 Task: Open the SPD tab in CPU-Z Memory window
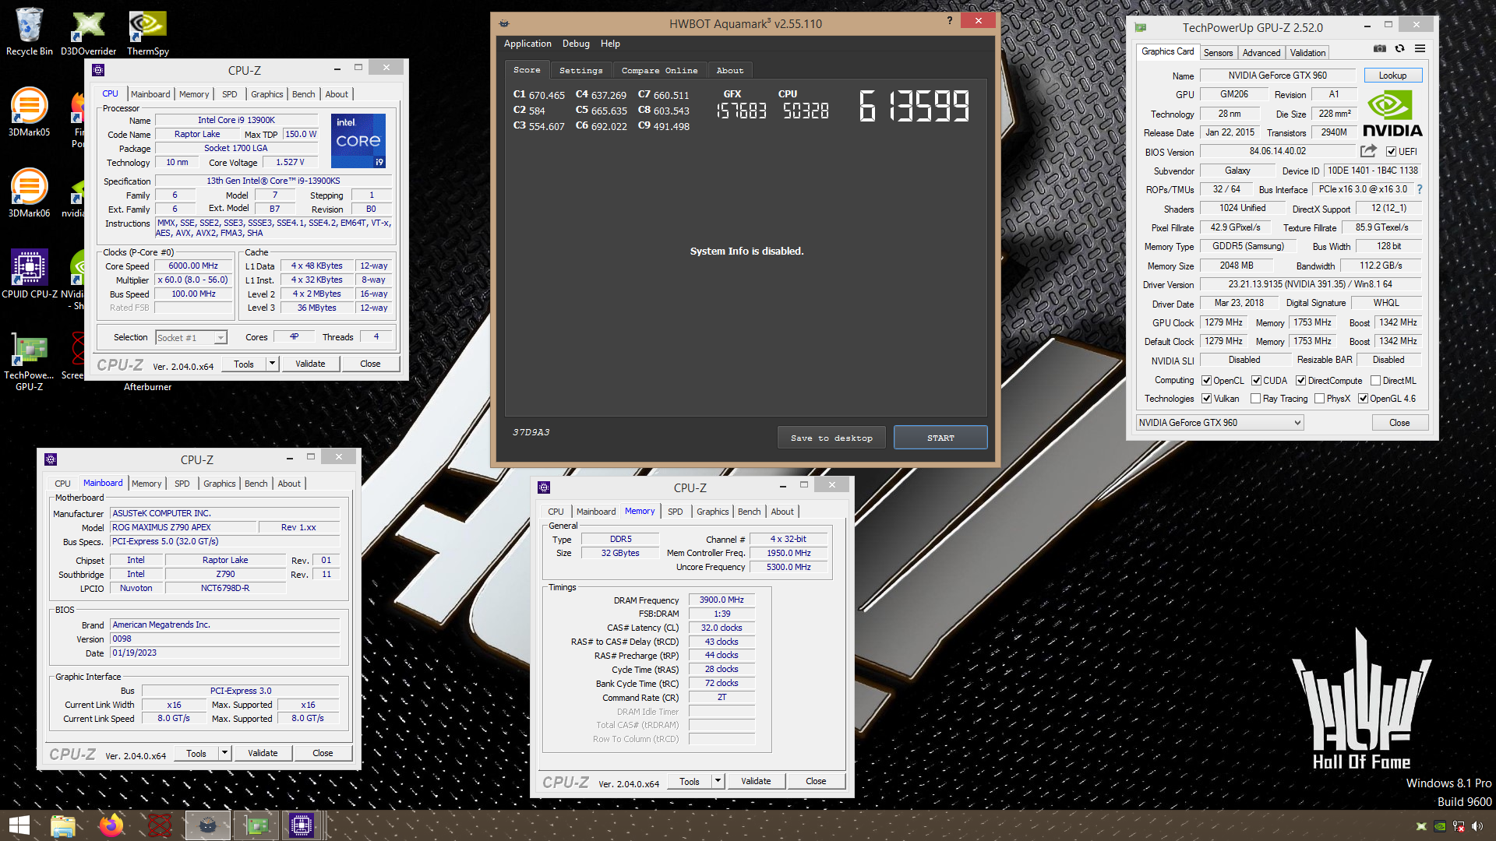click(x=675, y=512)
